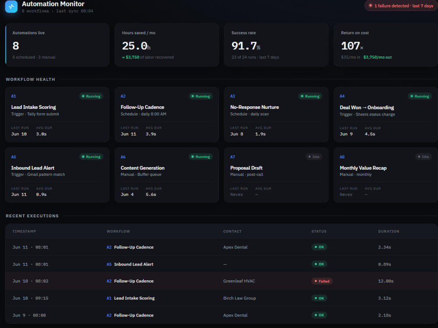
Task: Click the 23 of 24 runs note
Action: coord(255,57)
